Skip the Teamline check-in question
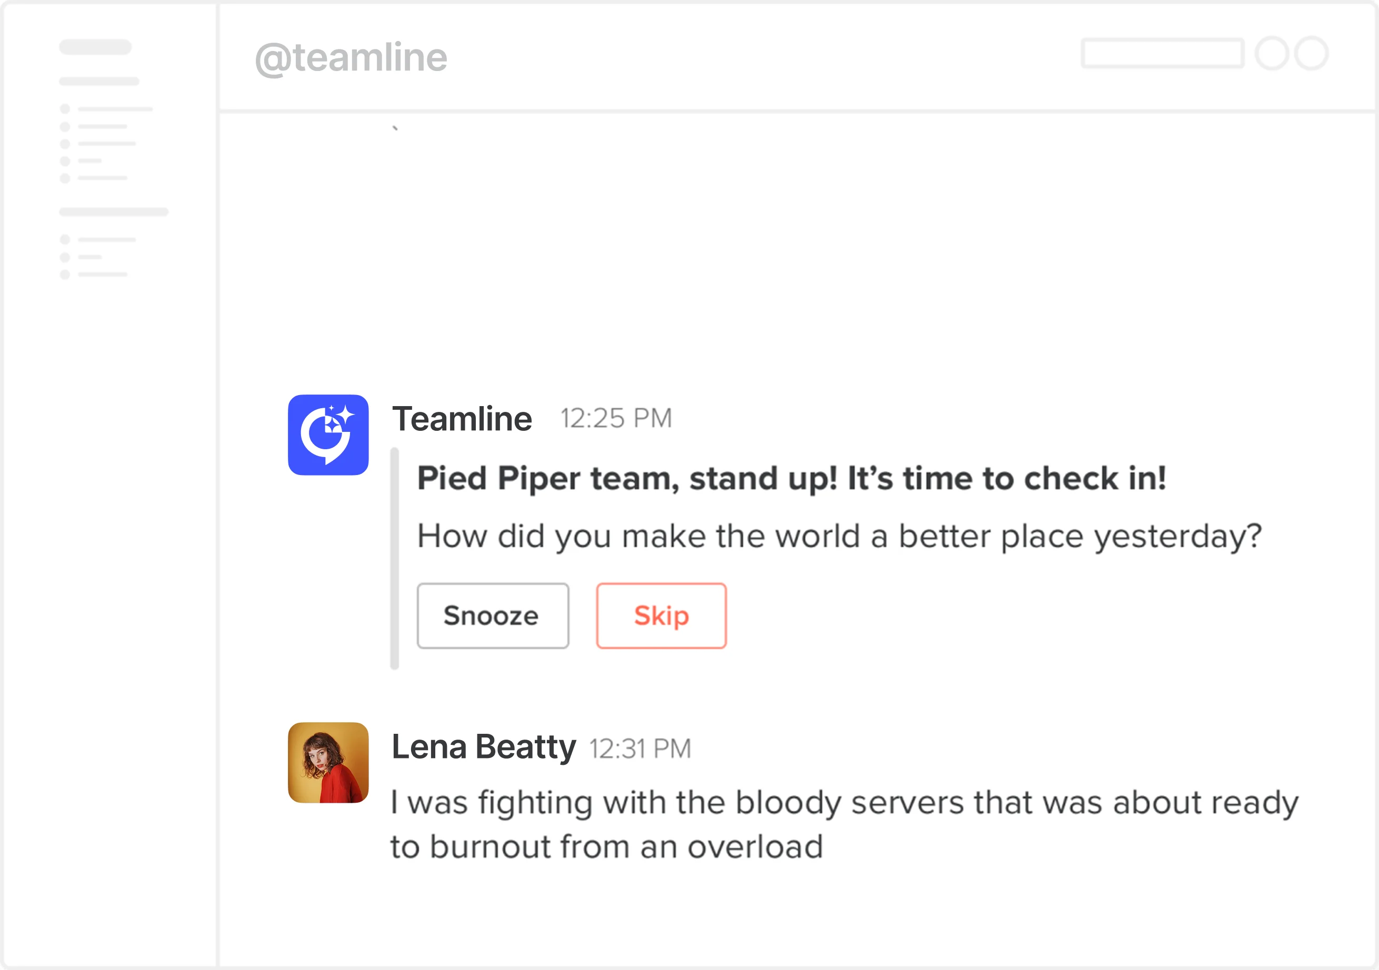This screenshot has width=1379, height=970. point(661,616)
